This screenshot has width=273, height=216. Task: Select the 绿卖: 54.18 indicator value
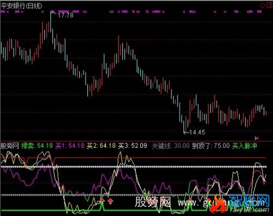tap(37, 146)
